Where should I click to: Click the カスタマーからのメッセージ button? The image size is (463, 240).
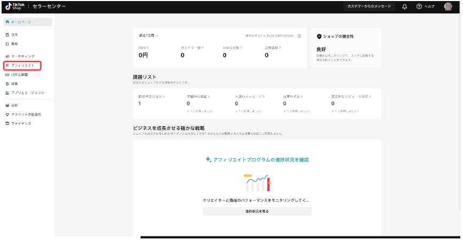point(369,6)
